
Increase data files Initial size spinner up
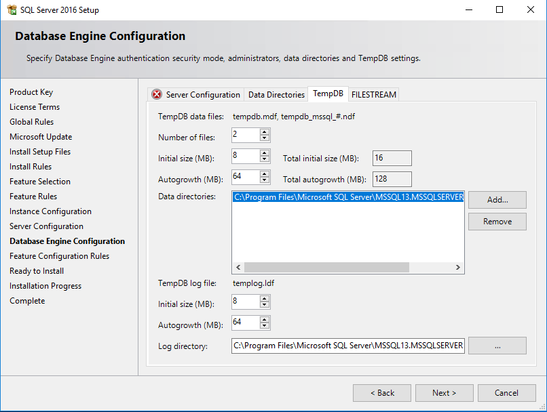click(x=265, y=152)
